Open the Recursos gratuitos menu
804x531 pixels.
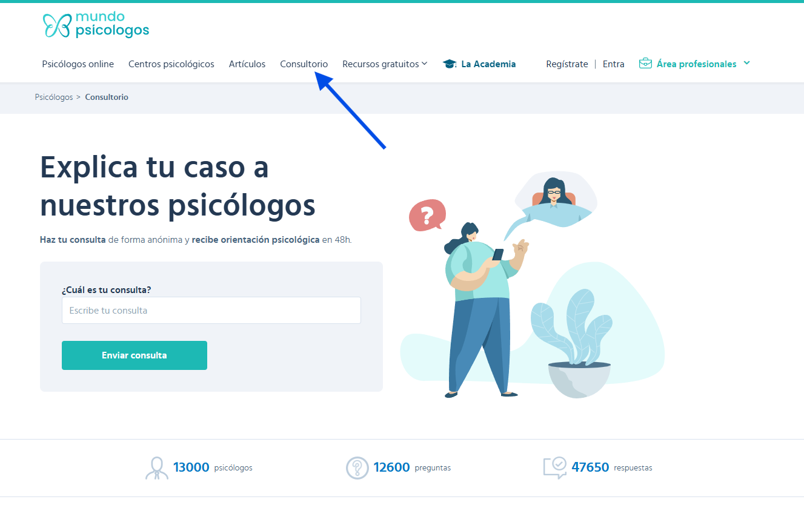pyautogui.click(x=380, y=64)
